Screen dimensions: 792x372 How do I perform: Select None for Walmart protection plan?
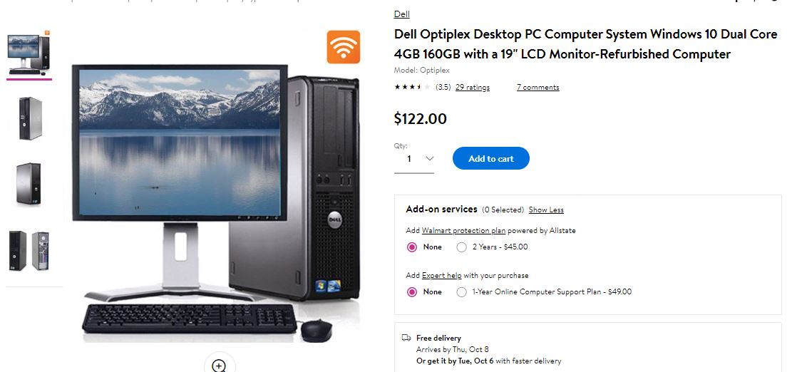425,247
